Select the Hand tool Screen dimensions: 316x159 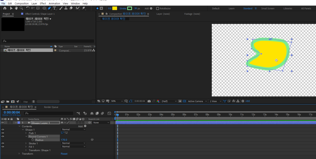tap(16, 8)
